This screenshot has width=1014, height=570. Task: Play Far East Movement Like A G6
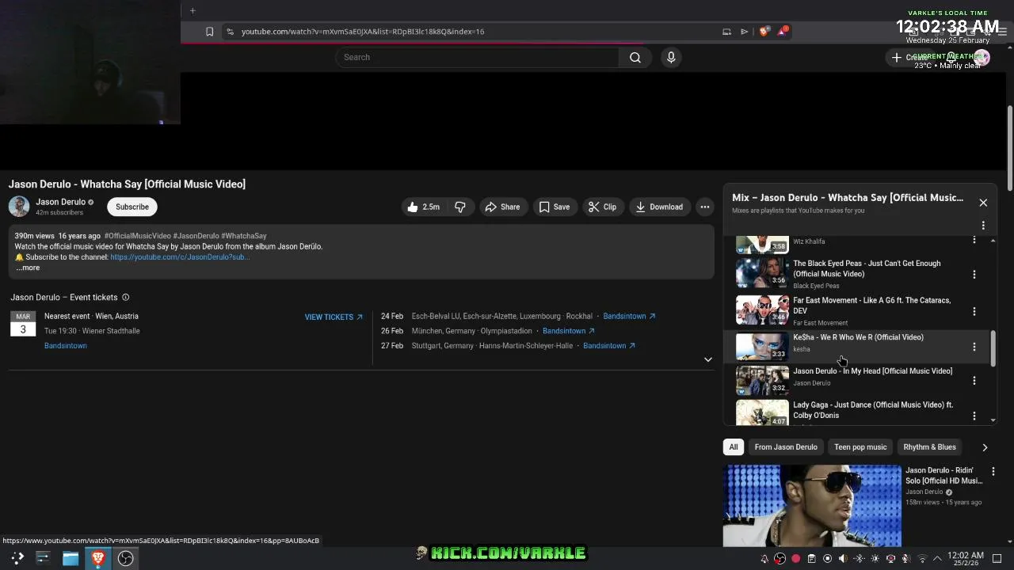pos(871,306)
